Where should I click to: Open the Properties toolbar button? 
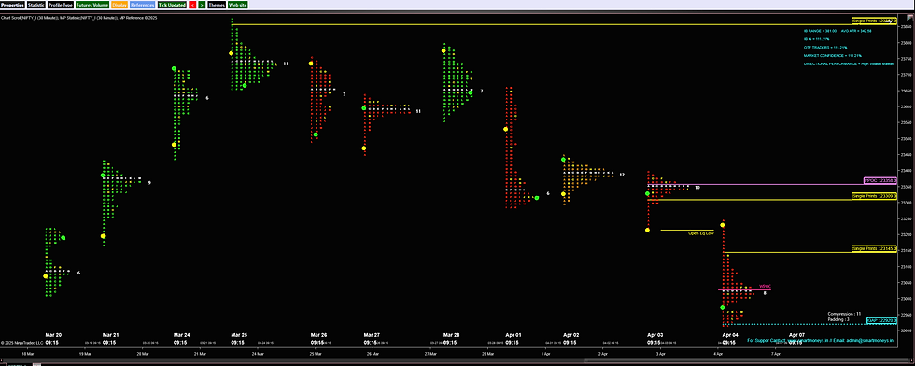point(12,5)
